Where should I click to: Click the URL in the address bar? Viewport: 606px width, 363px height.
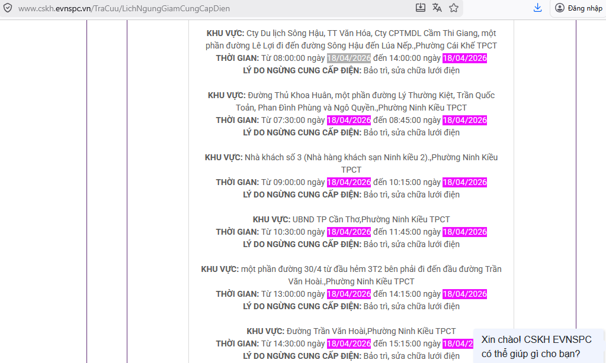124,8
